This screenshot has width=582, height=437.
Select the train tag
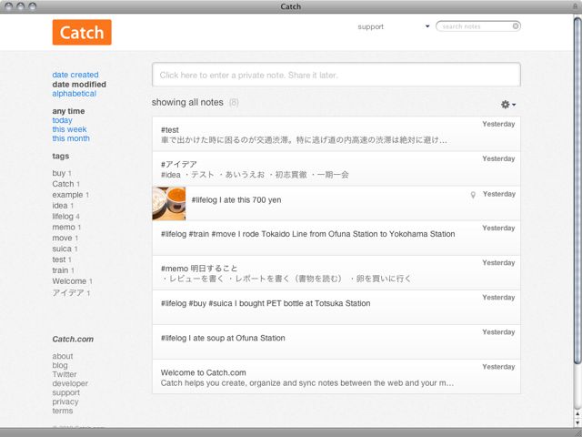[63, 270]
